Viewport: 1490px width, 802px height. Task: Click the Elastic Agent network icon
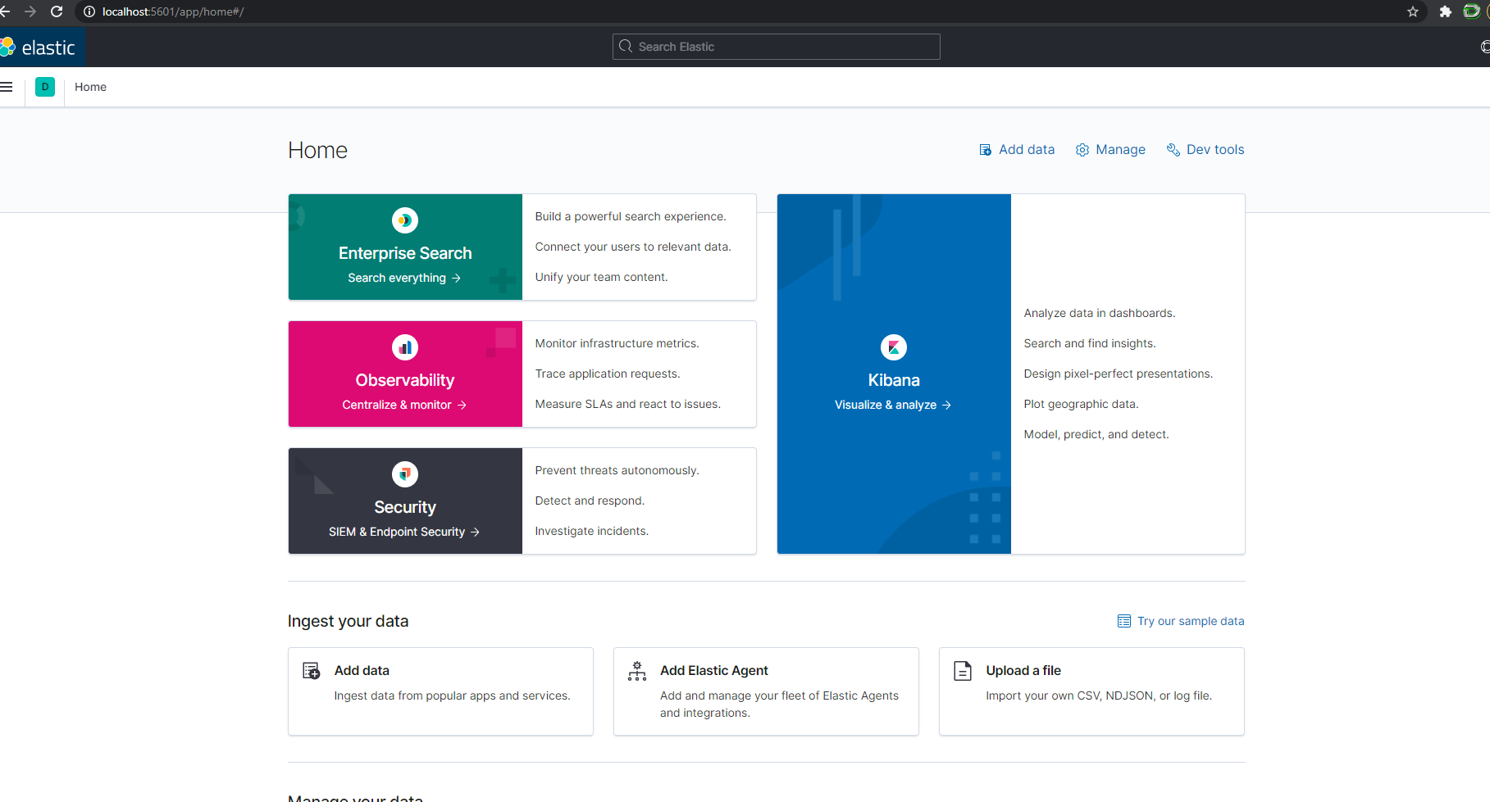[x=637, y=671]
